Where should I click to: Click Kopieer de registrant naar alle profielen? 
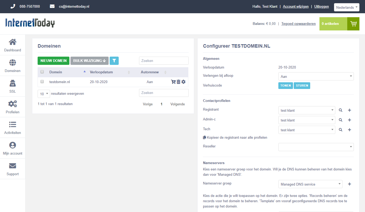coord(237,138)
